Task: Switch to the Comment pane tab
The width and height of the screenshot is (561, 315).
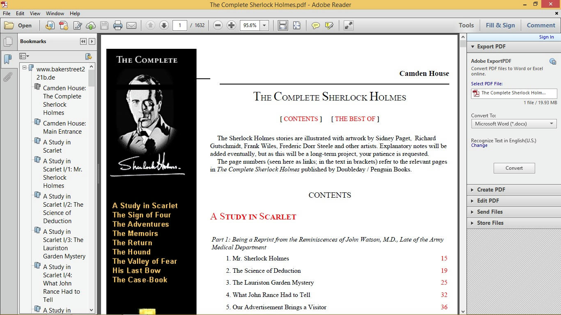Action: click(x=541, y=25)
